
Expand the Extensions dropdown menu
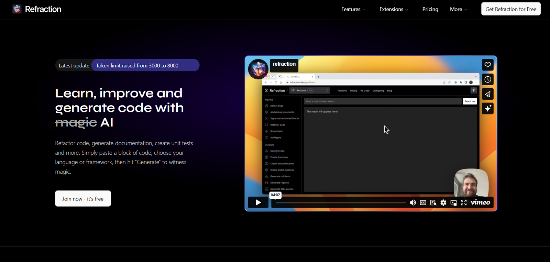click(394, 9)
